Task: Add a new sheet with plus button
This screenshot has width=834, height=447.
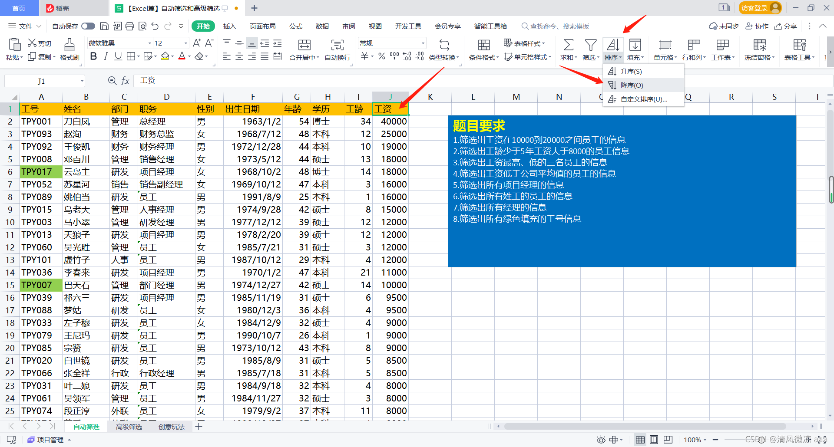Action: (199, 427)
